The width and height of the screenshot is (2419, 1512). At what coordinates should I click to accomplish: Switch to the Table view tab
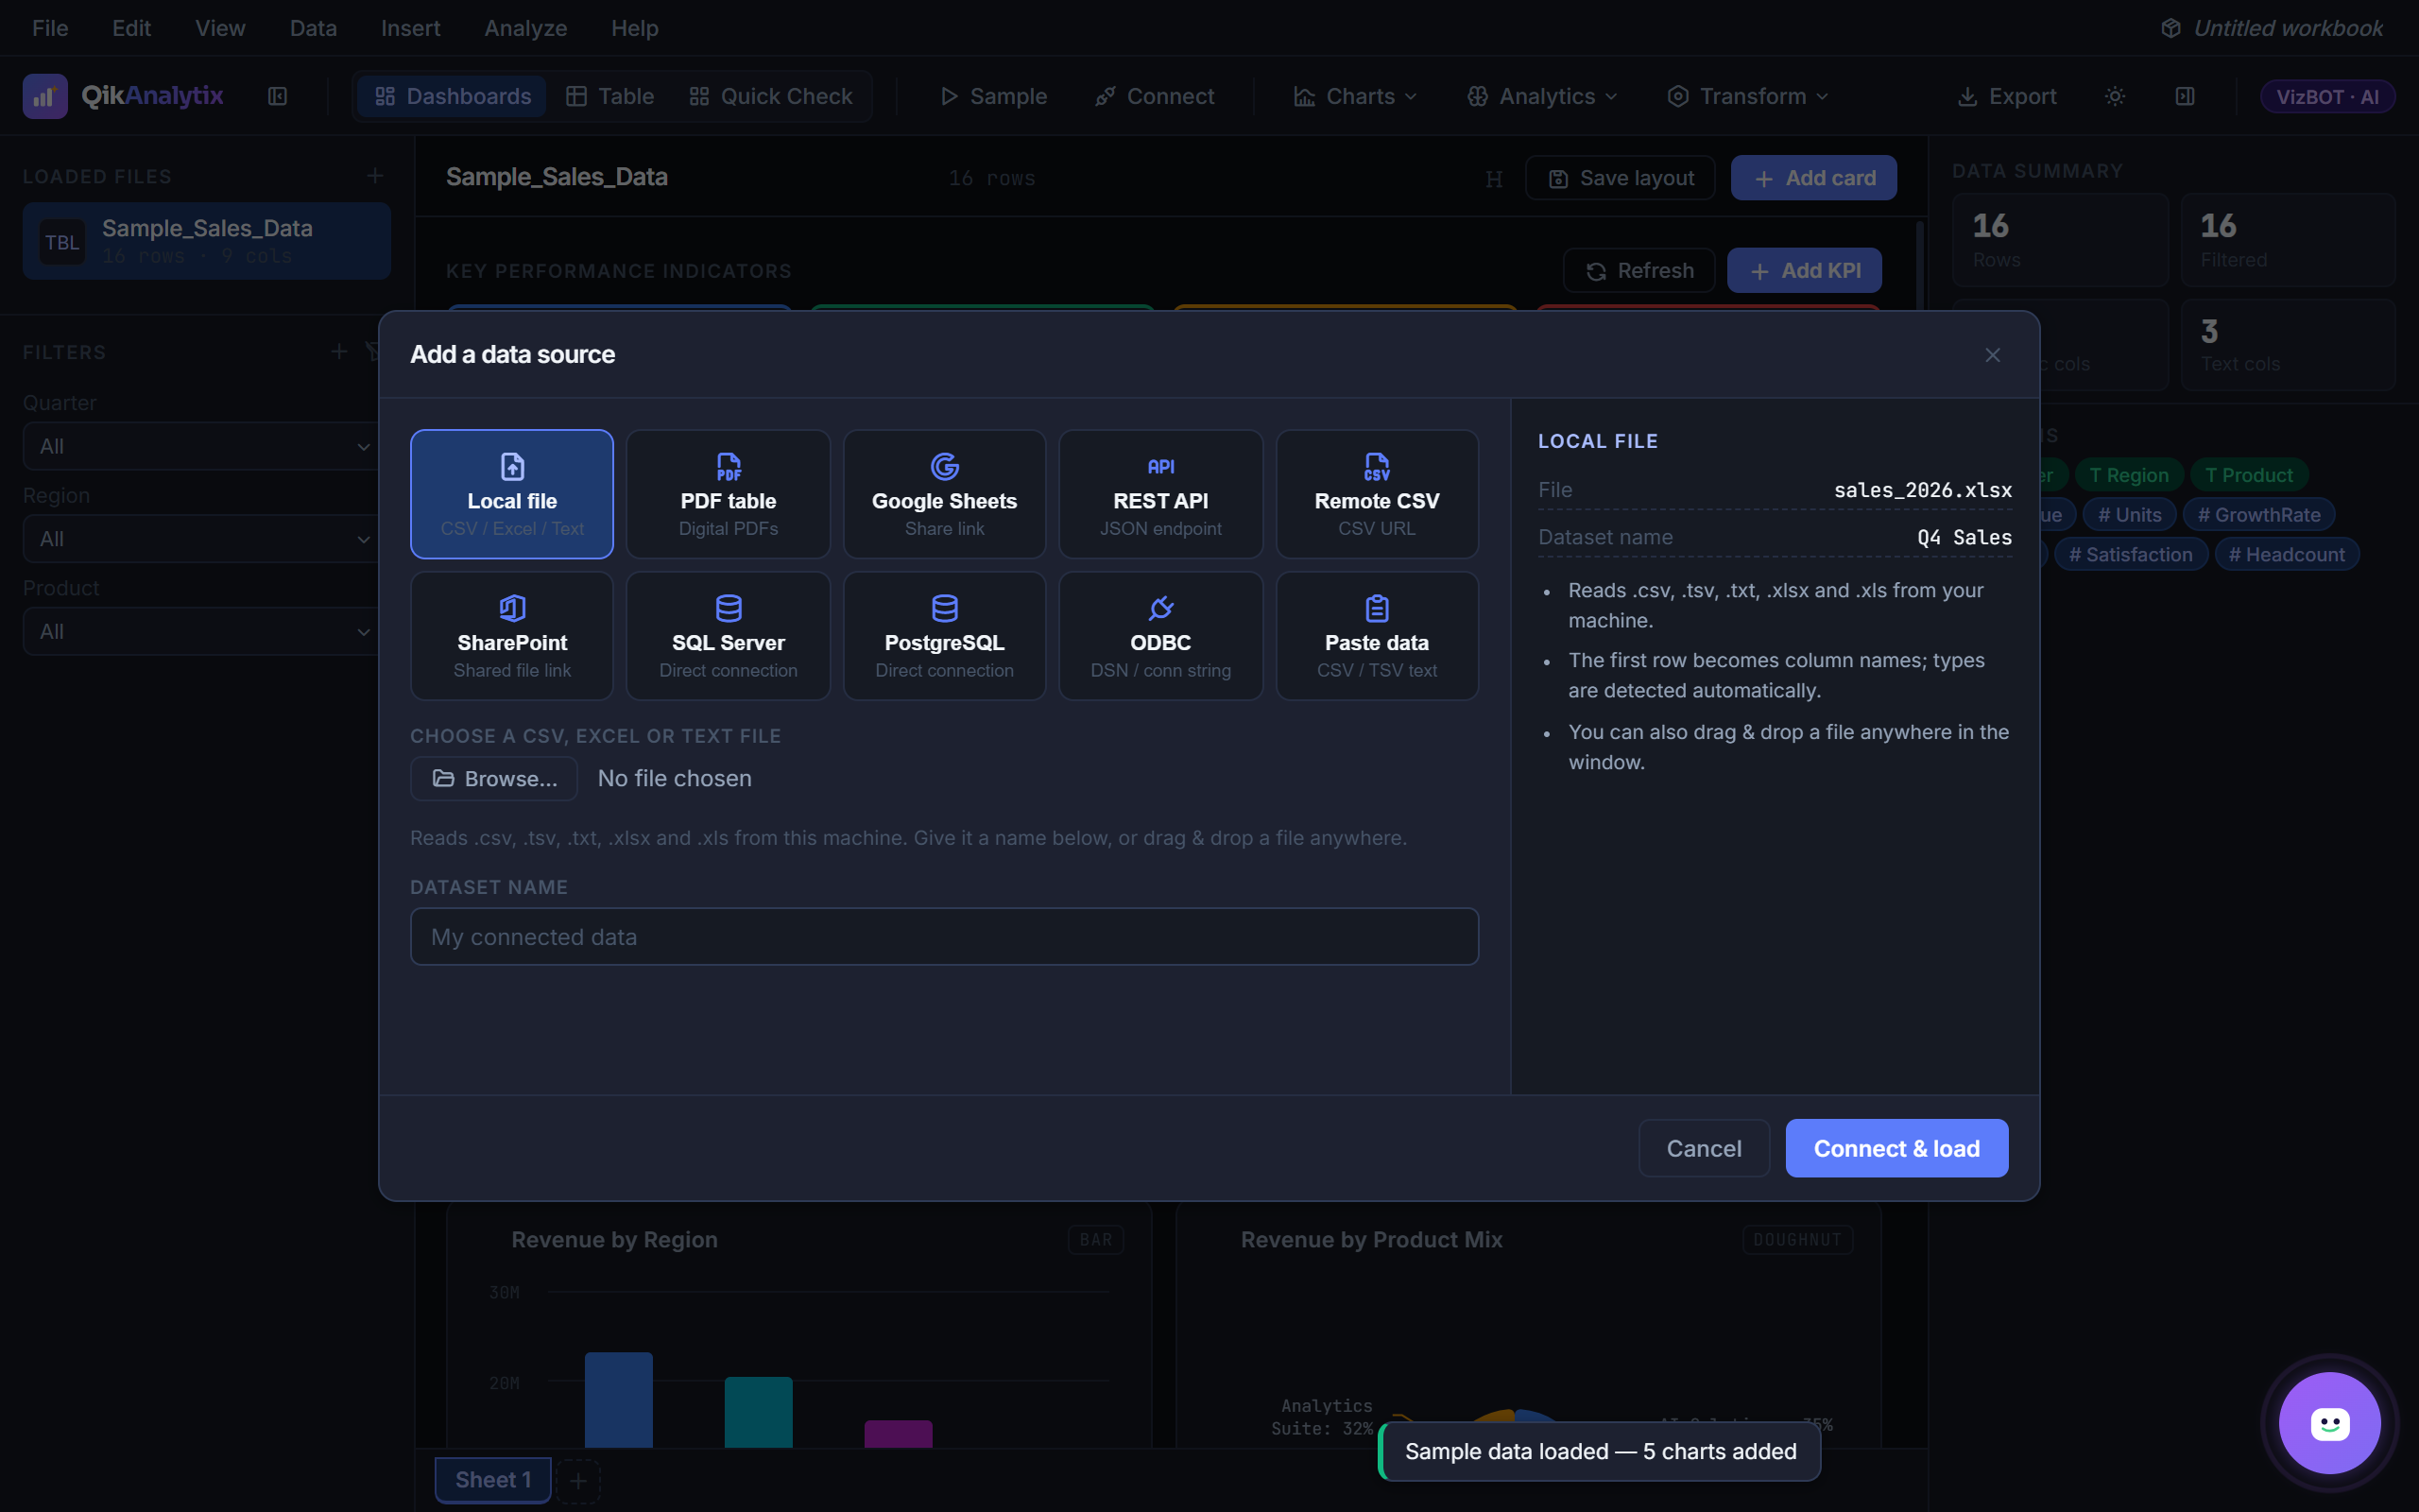tap(609, 96)
